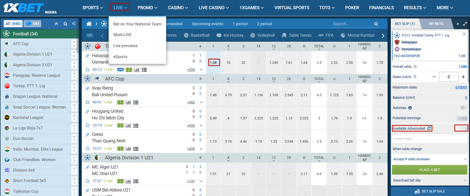Click the home icon in breadcrumb bar
The height and width of the screenshot is (196, 470).
[x=89, y=24]
